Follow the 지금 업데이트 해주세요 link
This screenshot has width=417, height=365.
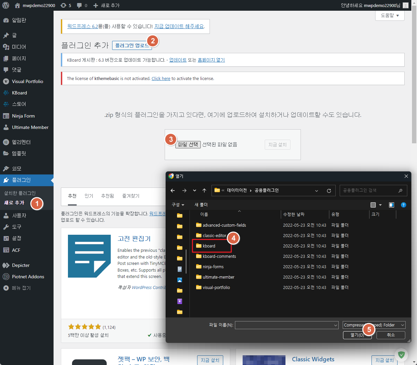(179, 26)
